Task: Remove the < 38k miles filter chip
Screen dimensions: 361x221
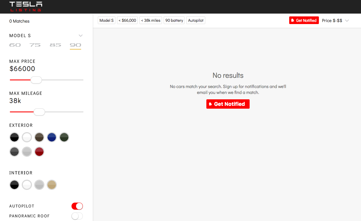Action: [x=151, y=20]
